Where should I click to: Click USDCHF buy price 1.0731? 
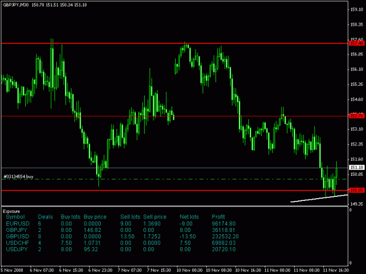click(92, 243)
